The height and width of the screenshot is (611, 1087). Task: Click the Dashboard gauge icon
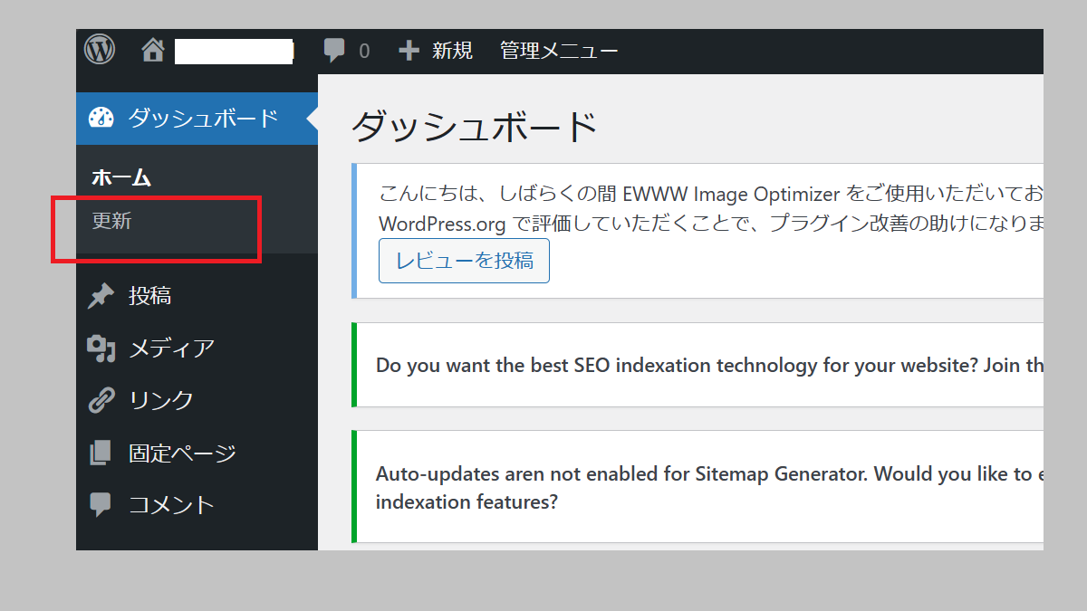click(101, 119)
